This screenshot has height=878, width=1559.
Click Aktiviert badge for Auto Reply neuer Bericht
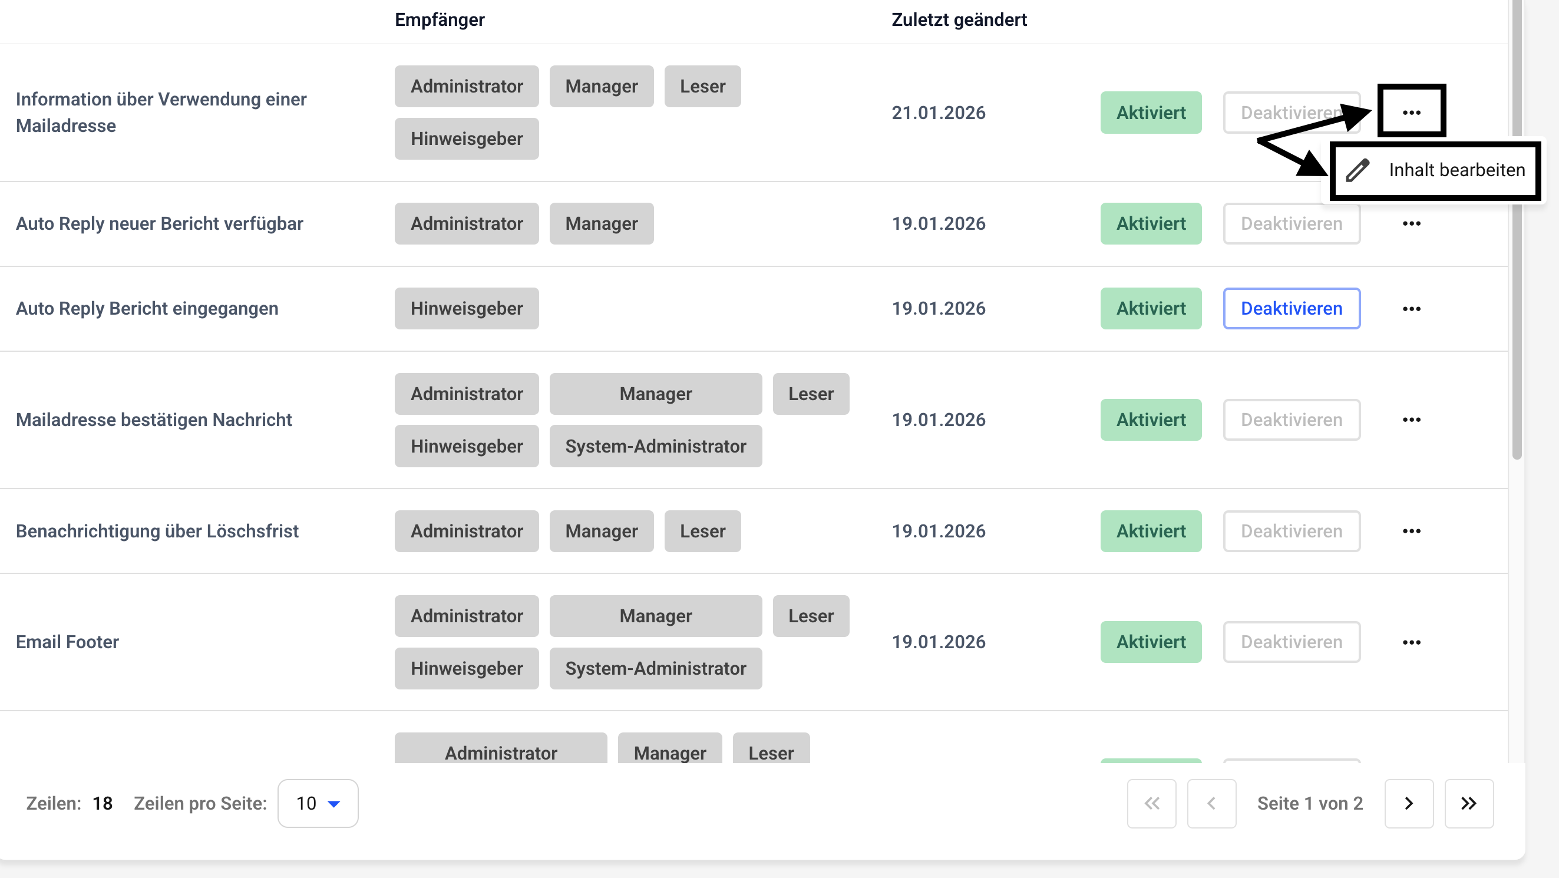[x=1151, y=224]
